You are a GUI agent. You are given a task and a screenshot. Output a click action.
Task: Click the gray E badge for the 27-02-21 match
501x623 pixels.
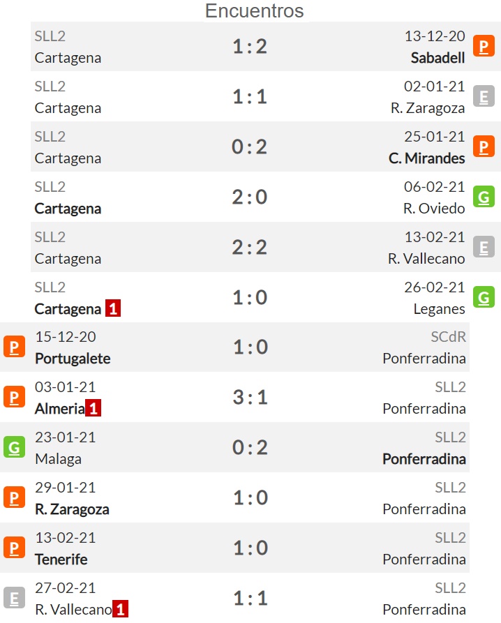coord(14,598)
